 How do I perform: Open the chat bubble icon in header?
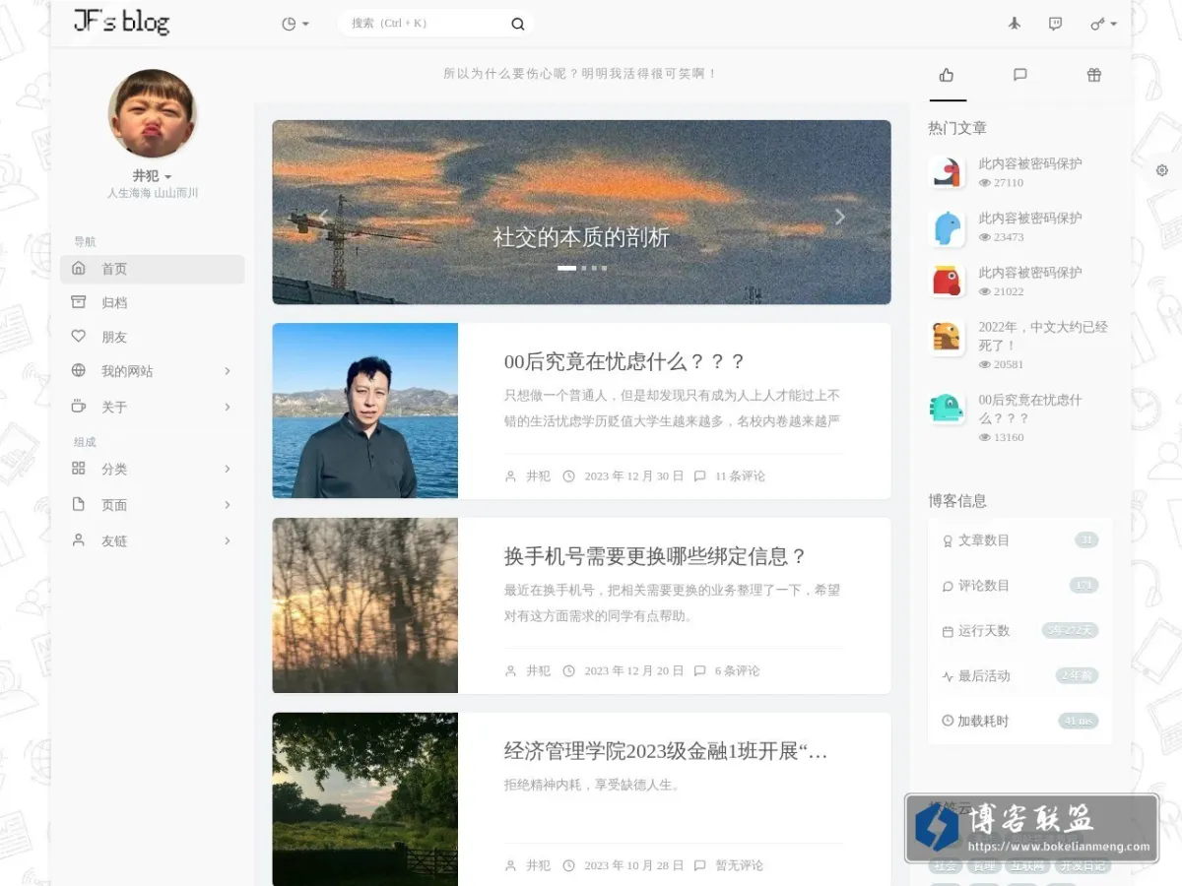(1055, 24)
